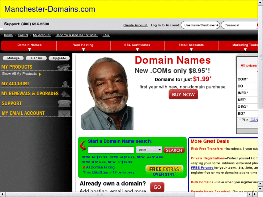Viewport: 263px width, 197px height.
Task: Click the vertical scrollbar down arrow
Action: 260,189
